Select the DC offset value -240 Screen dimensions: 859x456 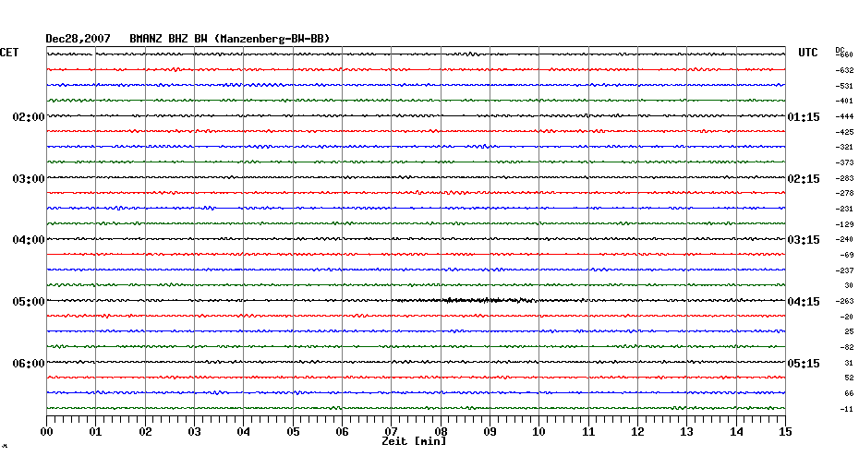click(844, 240)
